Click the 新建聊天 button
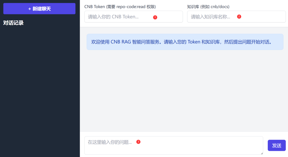This screenshot has height=157, width=288. 39,9
